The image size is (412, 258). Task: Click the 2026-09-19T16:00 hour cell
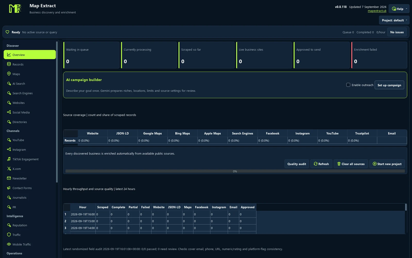83,214
